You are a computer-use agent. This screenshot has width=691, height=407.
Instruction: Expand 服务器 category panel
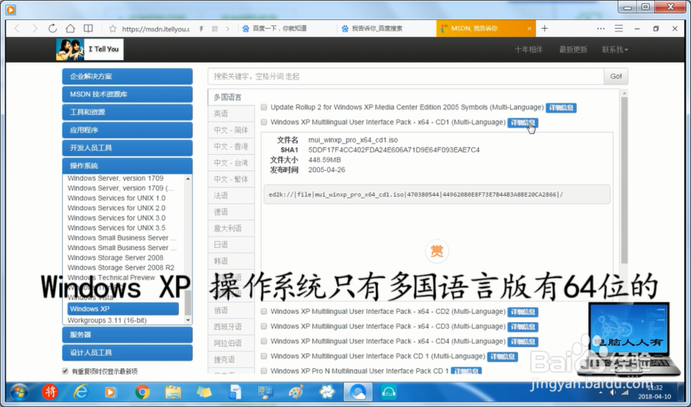tap(127, 334)
